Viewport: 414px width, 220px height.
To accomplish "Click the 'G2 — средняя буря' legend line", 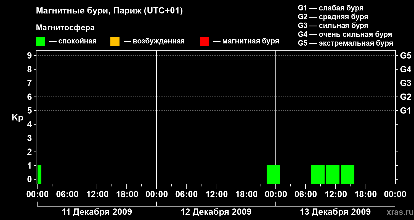I will [333, 17].
